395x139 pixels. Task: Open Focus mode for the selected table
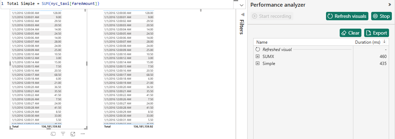[73, 134]
